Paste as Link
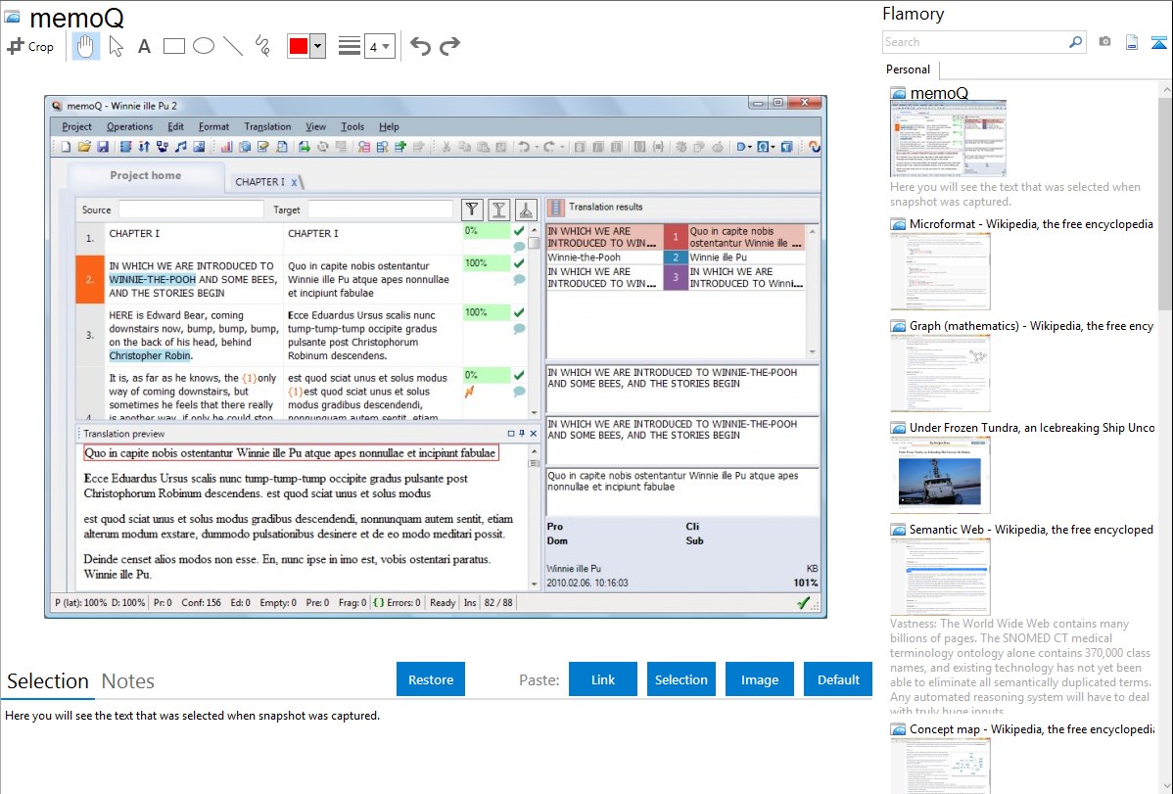This screenshot has height=794, width=1173. (x=603, y=679)
